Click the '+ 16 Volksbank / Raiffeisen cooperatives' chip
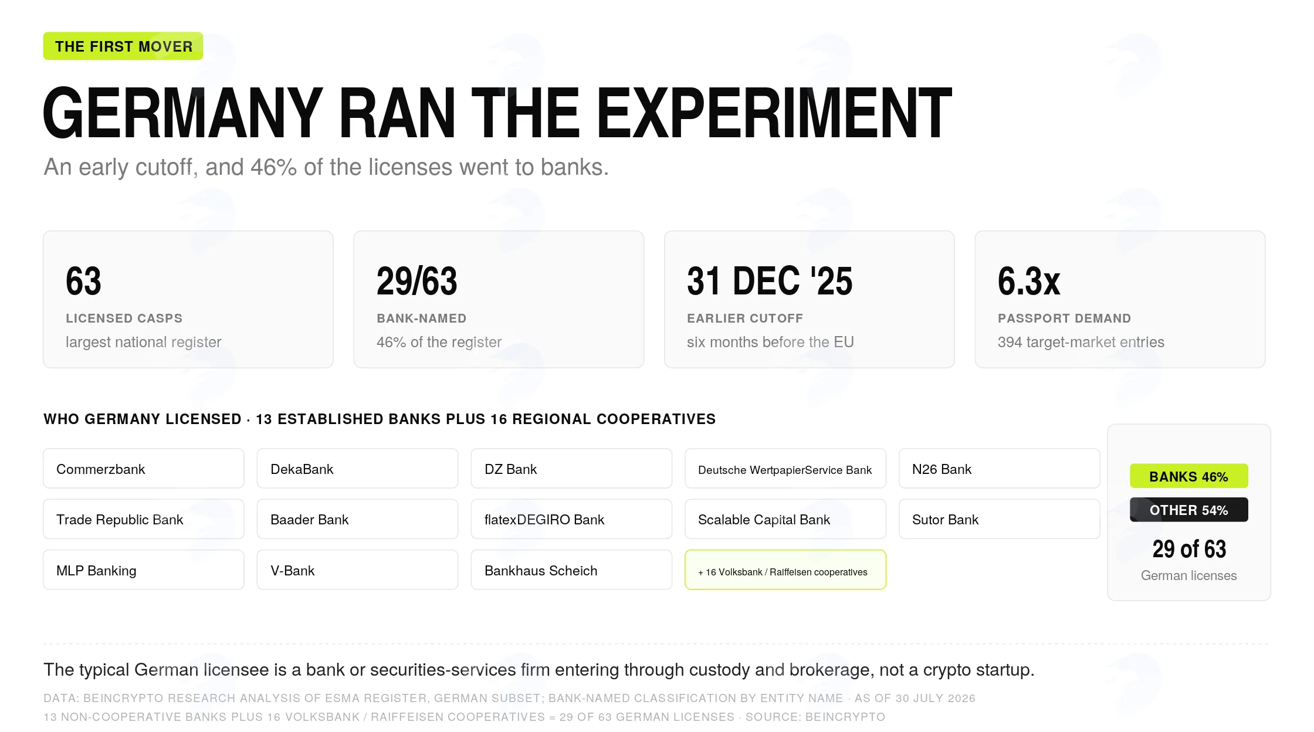The height and width of the screenshot is (732, 1314). pos(785,570)
